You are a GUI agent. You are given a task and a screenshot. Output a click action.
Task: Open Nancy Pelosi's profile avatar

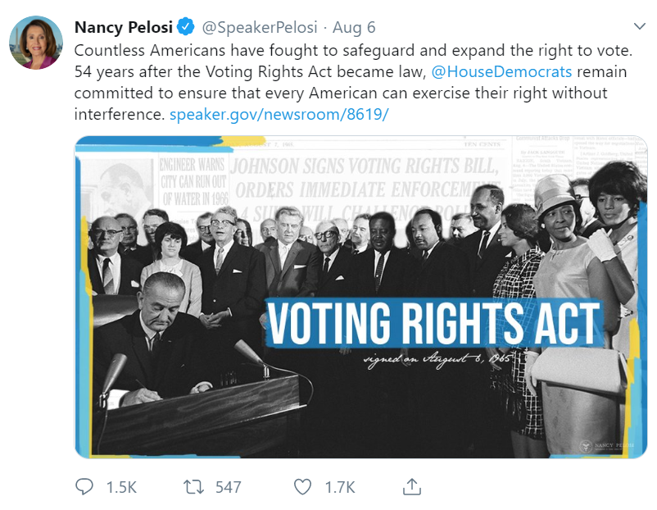coord(36,43)
